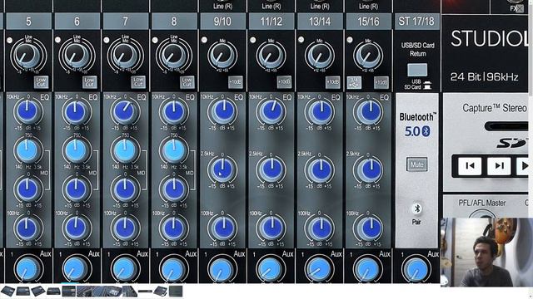The image size is (533, 299).
Task: Click the Capture Stereo label
Action: point(495,108)
